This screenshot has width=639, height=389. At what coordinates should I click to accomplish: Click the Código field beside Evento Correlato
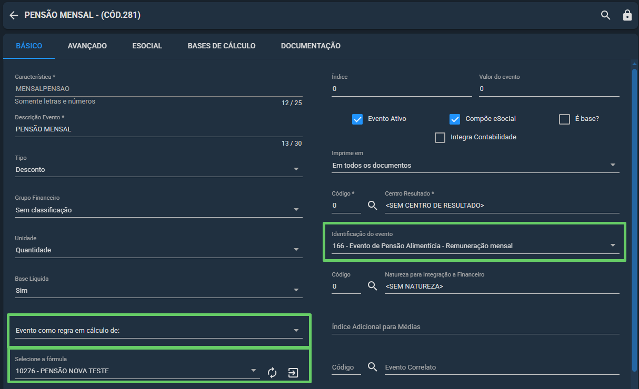click(x=346, y=367)
